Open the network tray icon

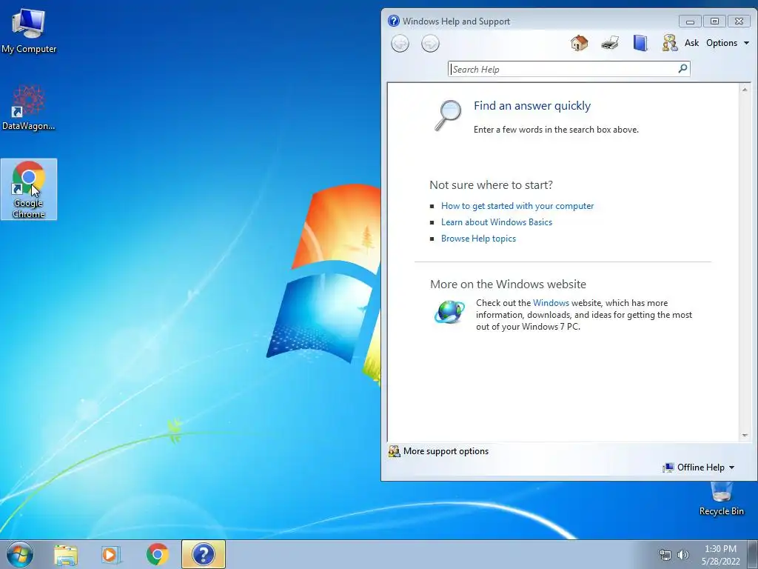click(665, 555)
